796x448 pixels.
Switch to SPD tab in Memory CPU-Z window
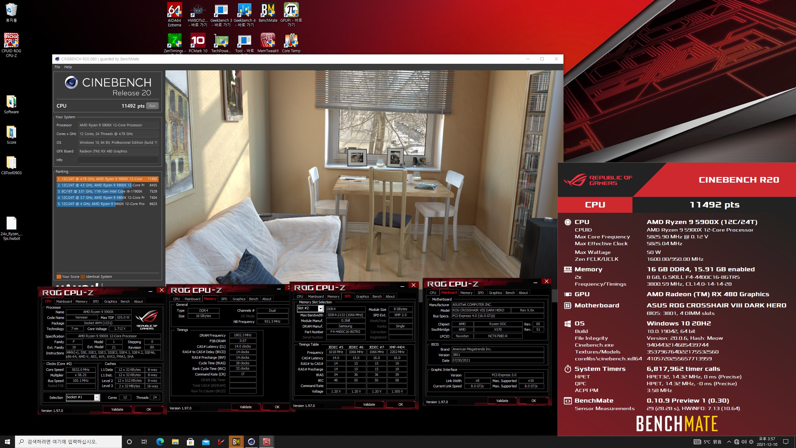pos(224,299)
